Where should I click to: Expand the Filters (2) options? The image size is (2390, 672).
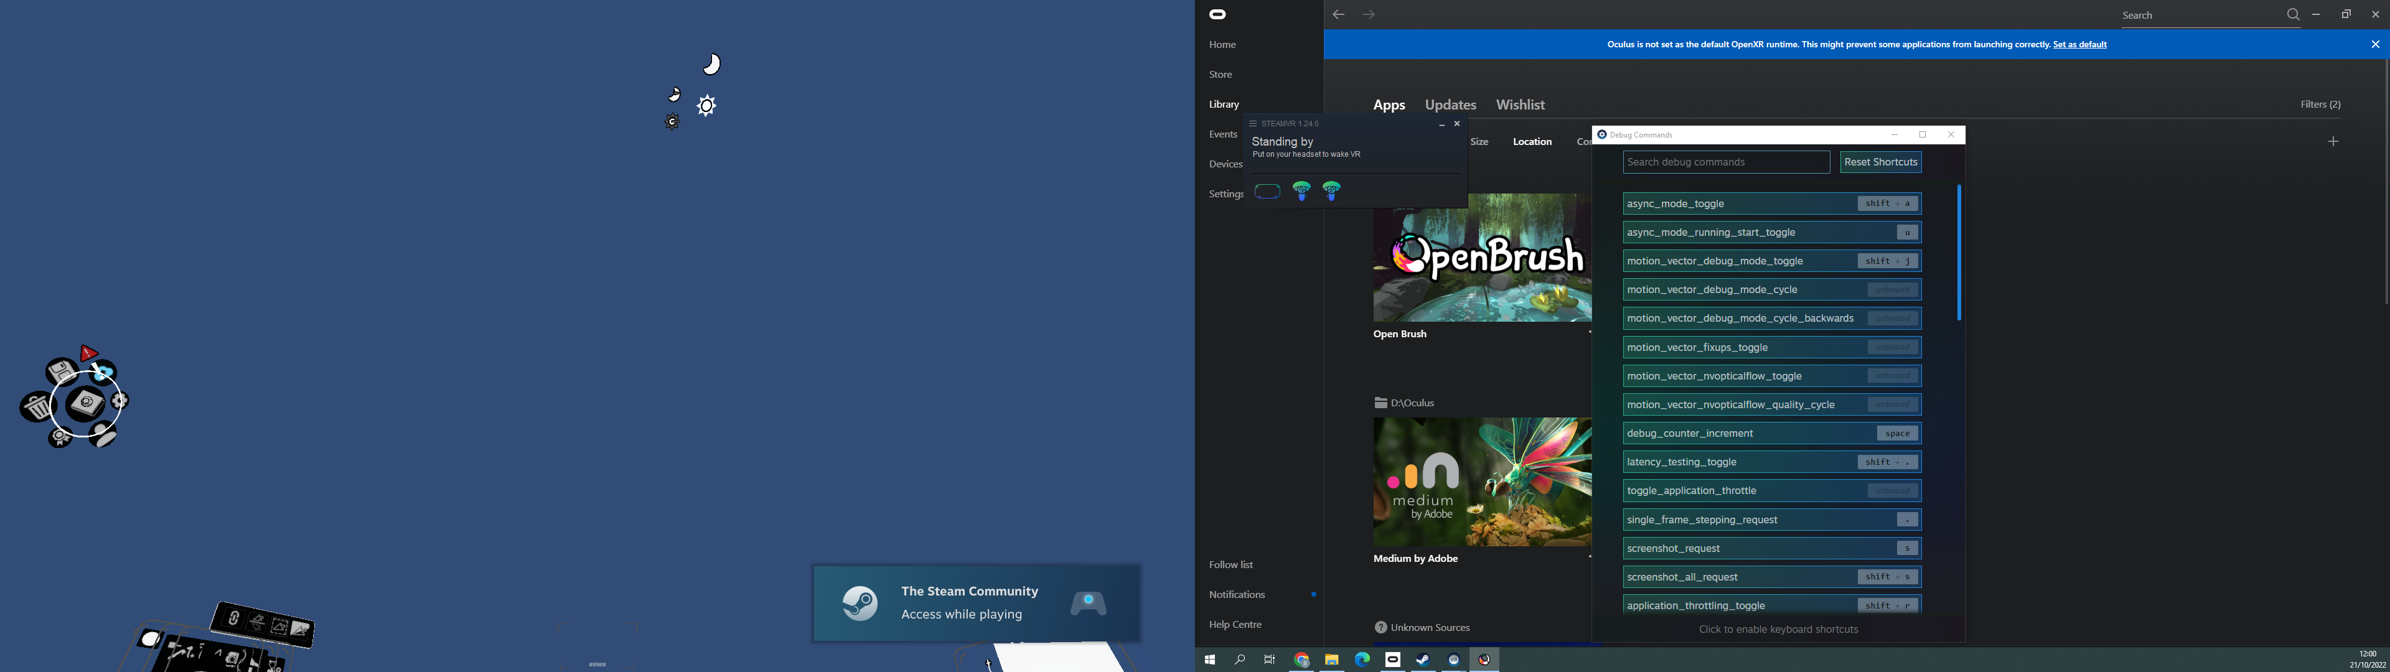pos(2320,105)
